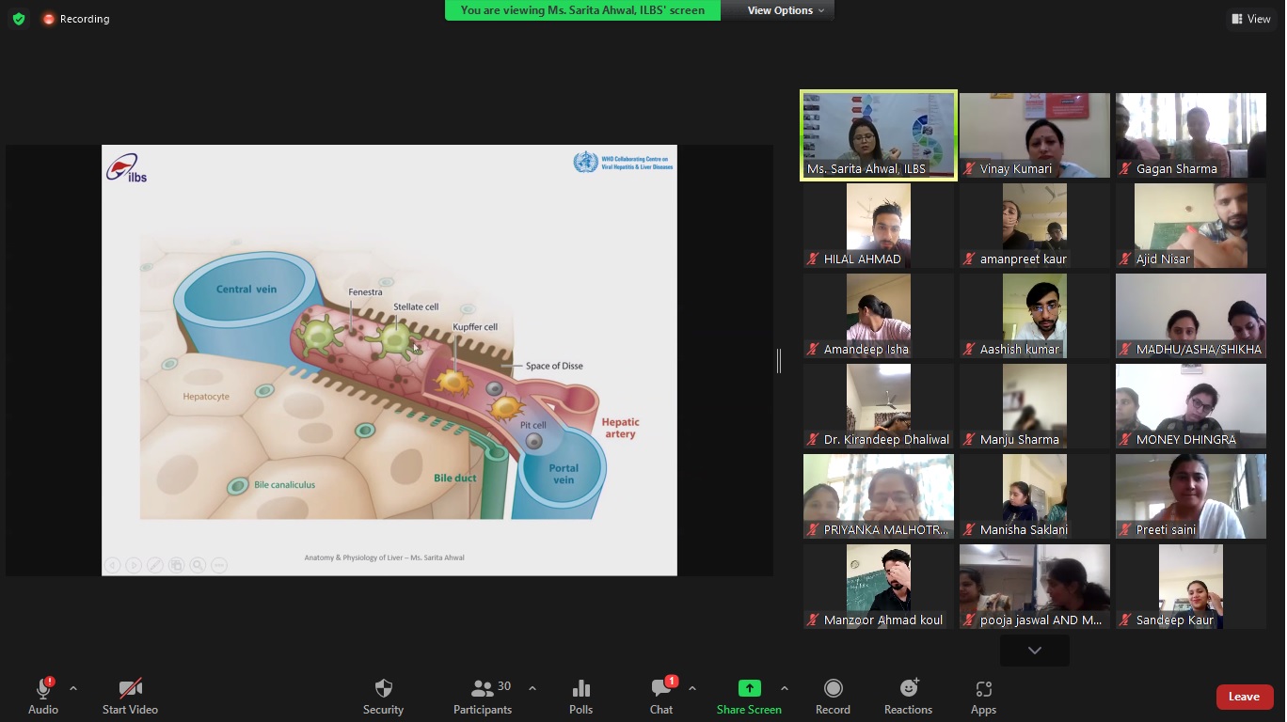Click the red Leave button
This screenshot has height=722, width=1287.
[1245, 697]
